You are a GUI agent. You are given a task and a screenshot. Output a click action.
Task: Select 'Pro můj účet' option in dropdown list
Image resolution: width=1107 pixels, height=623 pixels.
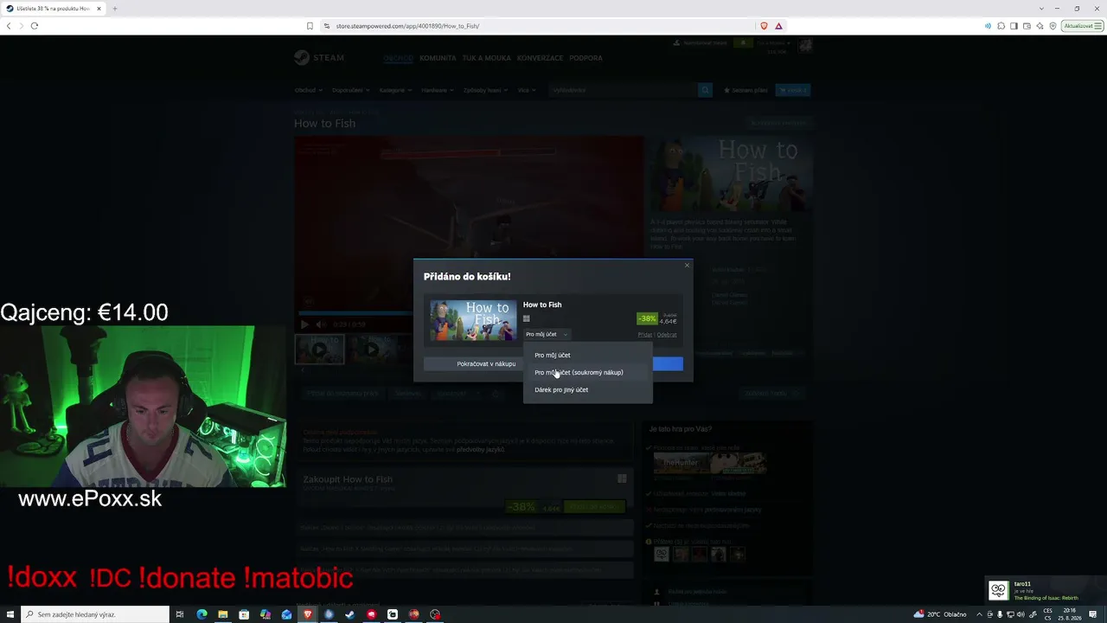(587, 355)
